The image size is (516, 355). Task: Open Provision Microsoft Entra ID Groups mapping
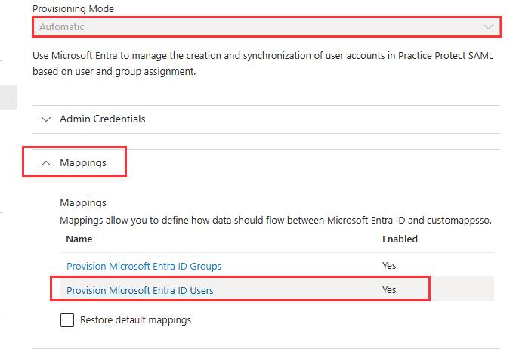click(144, 266)
